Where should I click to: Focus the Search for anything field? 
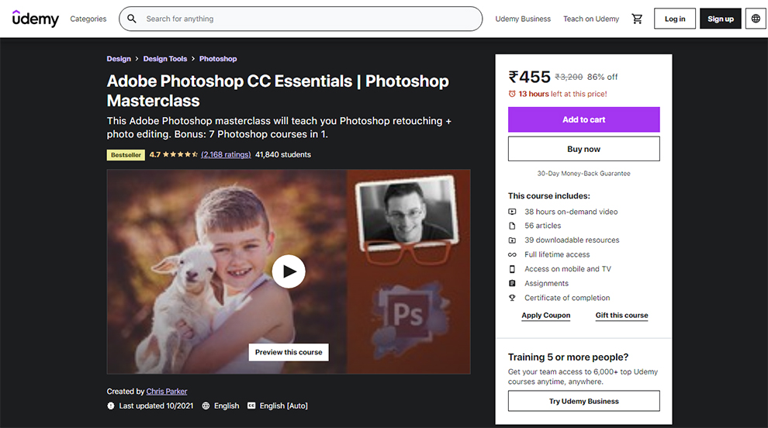click(301, 19)
